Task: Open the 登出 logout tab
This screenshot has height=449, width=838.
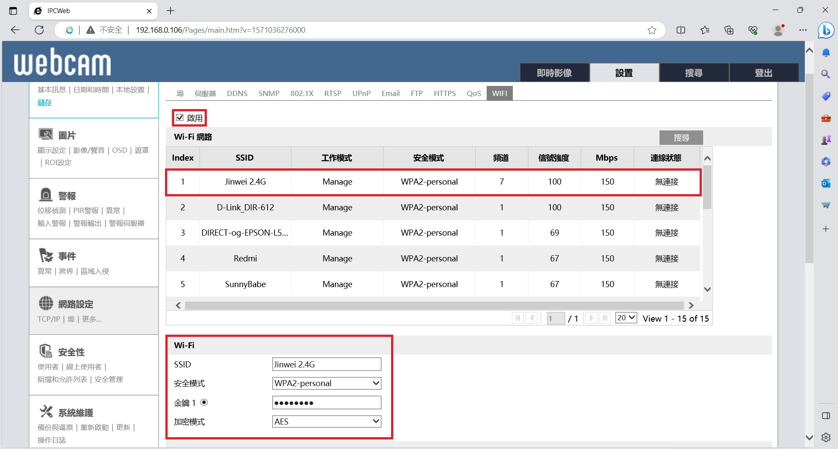Action: (x=764, y=72)
